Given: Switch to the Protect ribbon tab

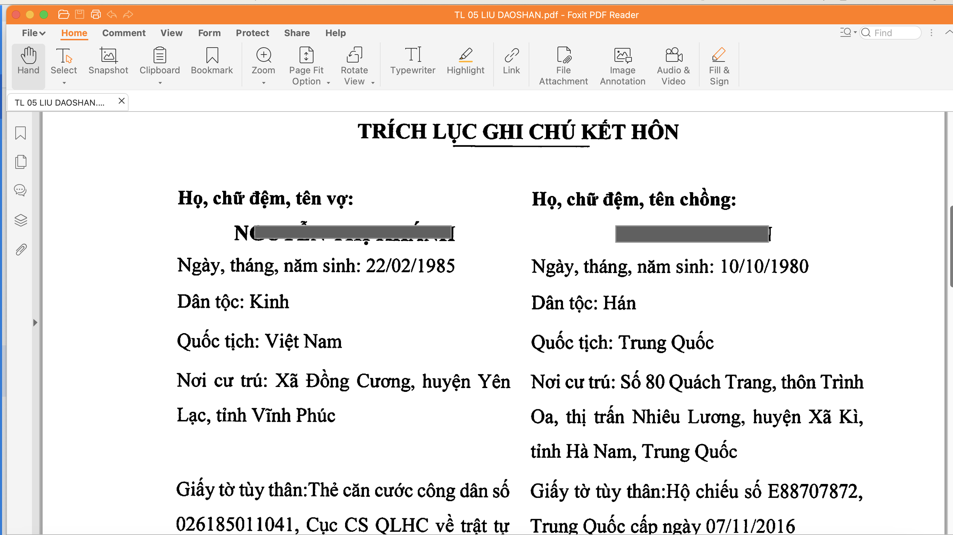Looking at the screenshot, I should (x=252, y=33).
